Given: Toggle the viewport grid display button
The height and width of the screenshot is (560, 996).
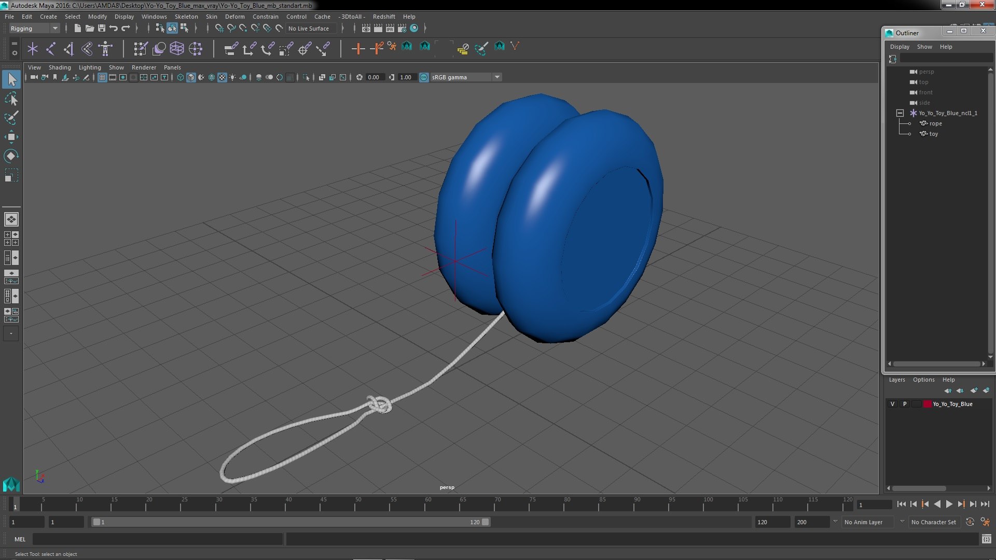Looking at the screenshot, I should point(102,77).
